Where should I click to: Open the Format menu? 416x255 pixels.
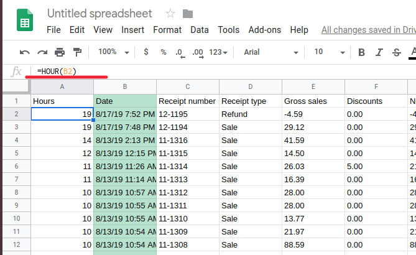click(x=167, y=30)
